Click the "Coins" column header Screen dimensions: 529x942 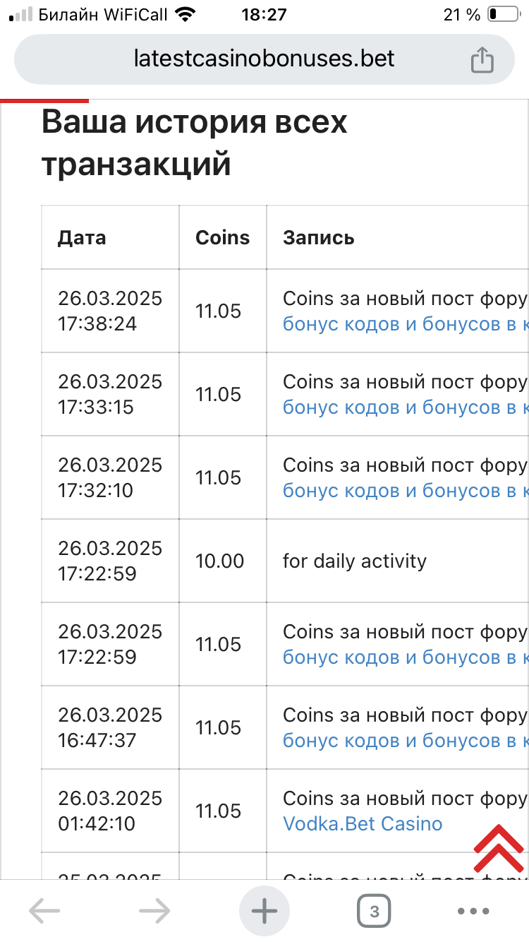click(222, 237)
